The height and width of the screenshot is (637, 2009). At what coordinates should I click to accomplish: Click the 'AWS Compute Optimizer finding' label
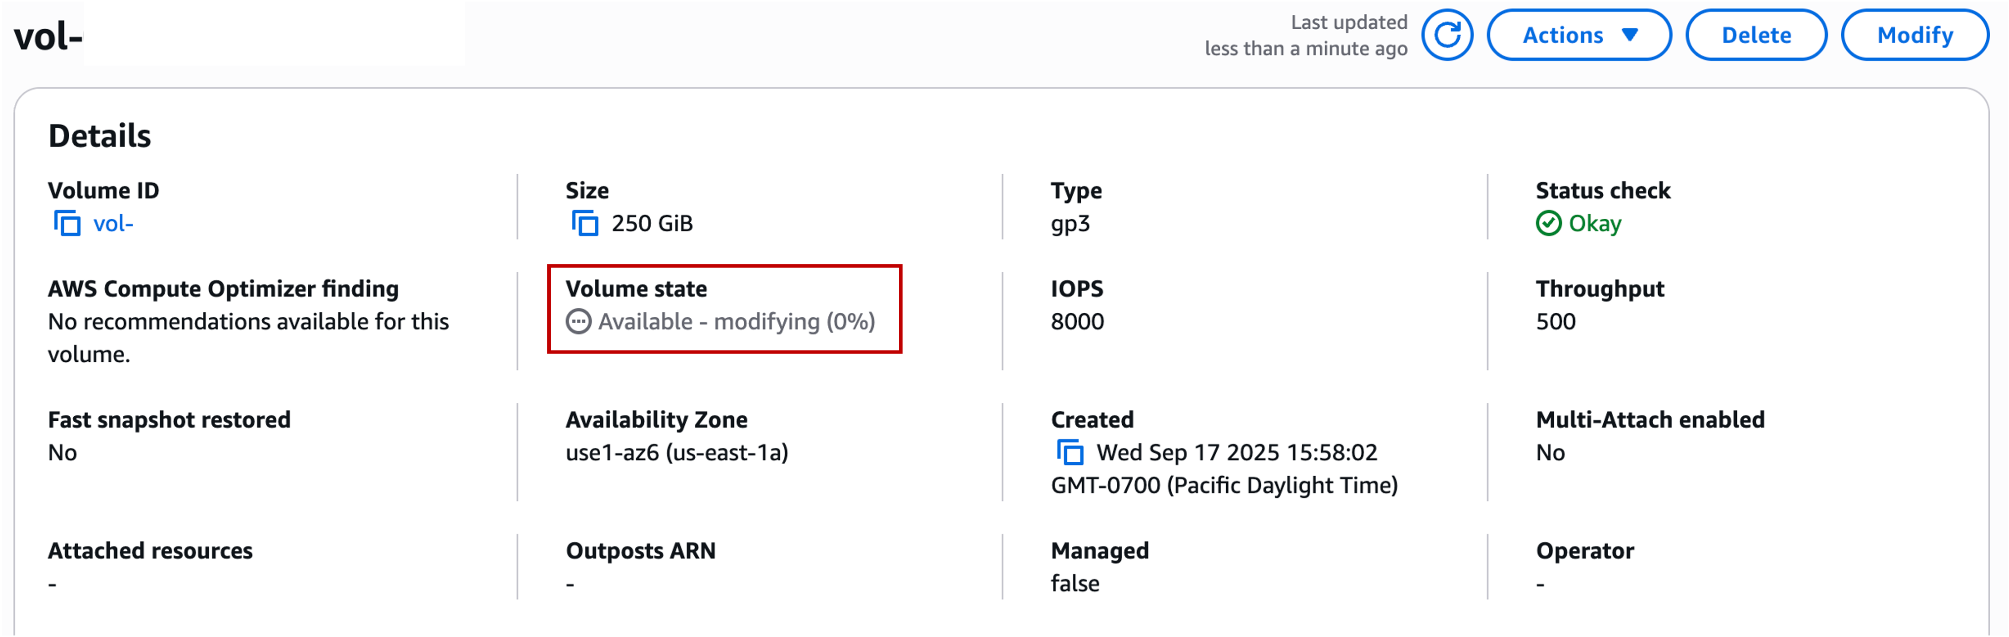point(223,289)
